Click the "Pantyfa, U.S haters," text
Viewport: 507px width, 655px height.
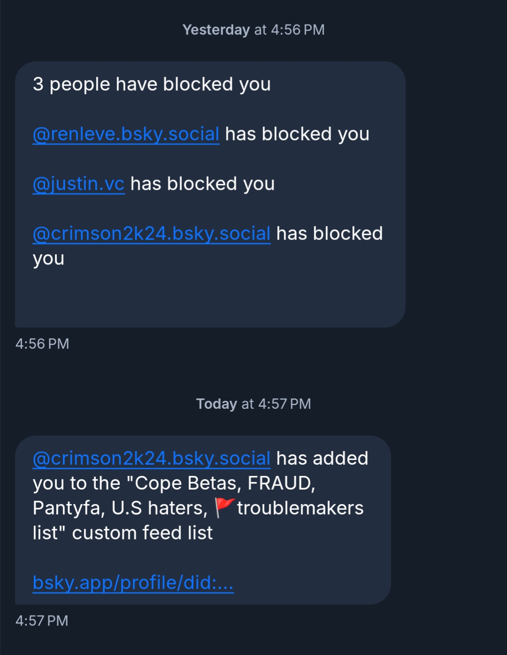(x=120, y=508)
